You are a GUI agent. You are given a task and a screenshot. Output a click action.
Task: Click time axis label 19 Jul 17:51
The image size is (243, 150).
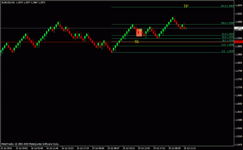(x=159, y=148)
